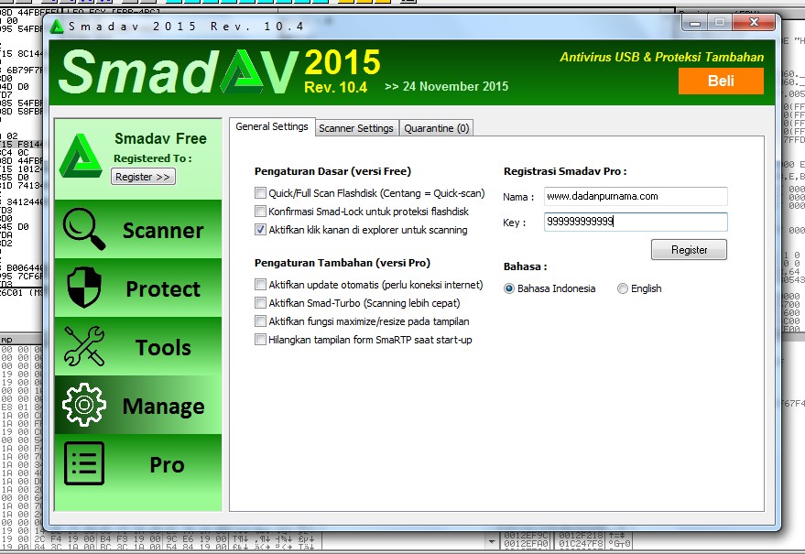This screenshot has width=805, height=554.
Task: Enable fungsi maximize/resize checkbox
Action: coord(260,321)
